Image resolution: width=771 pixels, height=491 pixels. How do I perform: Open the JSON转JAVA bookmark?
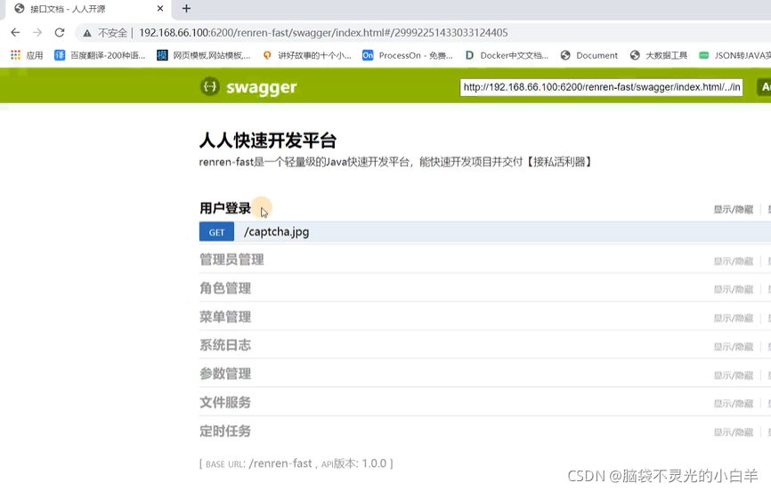point(734,55)
